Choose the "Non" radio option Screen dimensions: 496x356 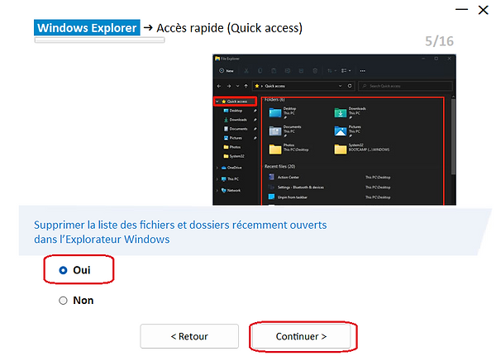(x=64, y=301)
